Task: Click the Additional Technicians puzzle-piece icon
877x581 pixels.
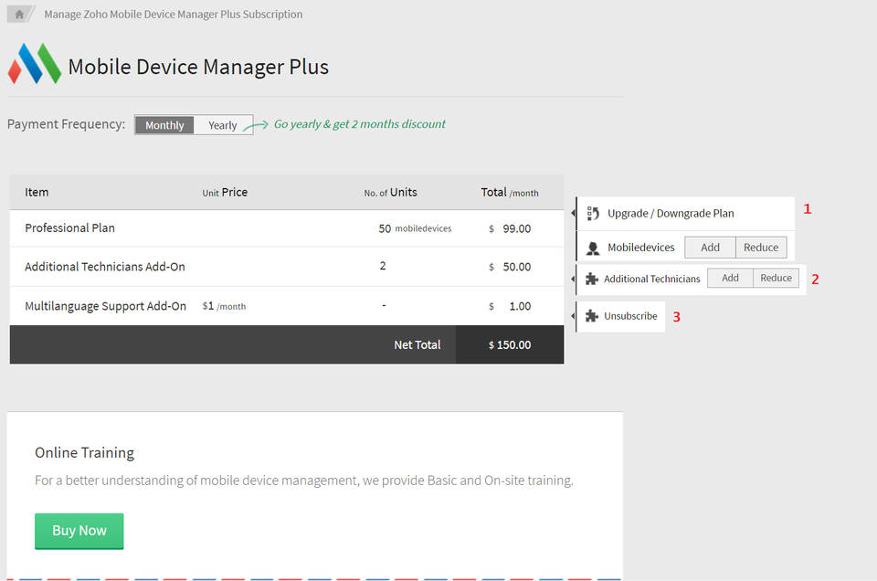Action: 592,278
